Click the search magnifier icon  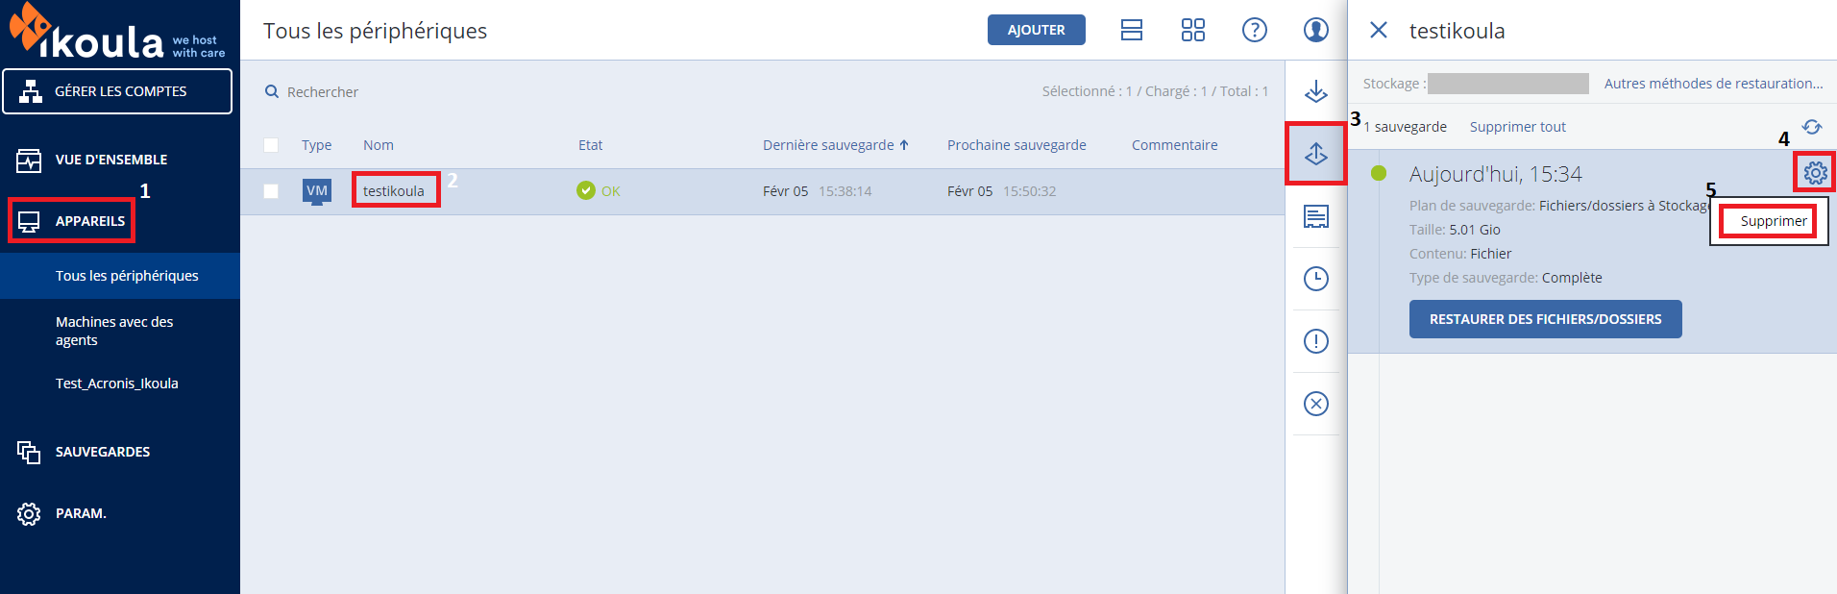[x=272, y=91]
